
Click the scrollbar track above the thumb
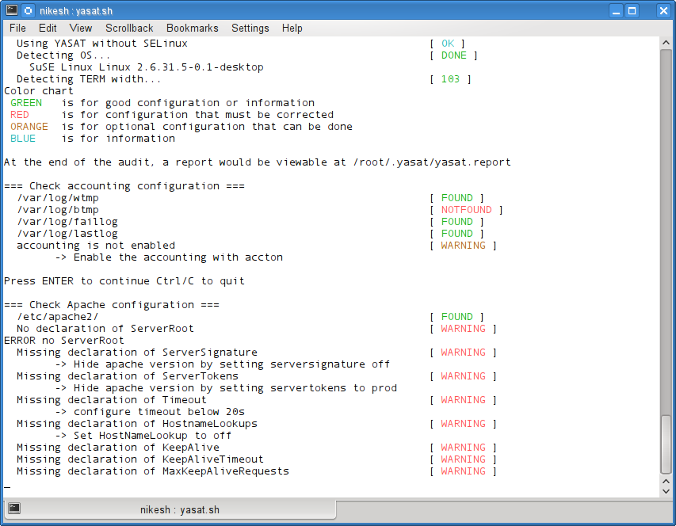(x=666, y=233)
